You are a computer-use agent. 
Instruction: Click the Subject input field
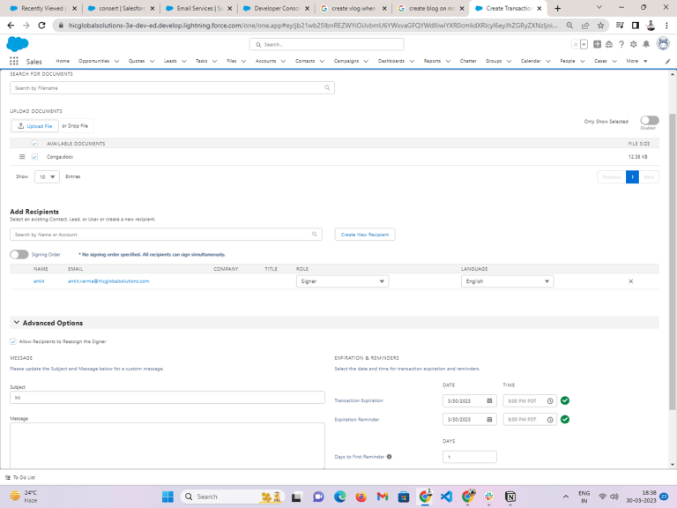[167, 398]
